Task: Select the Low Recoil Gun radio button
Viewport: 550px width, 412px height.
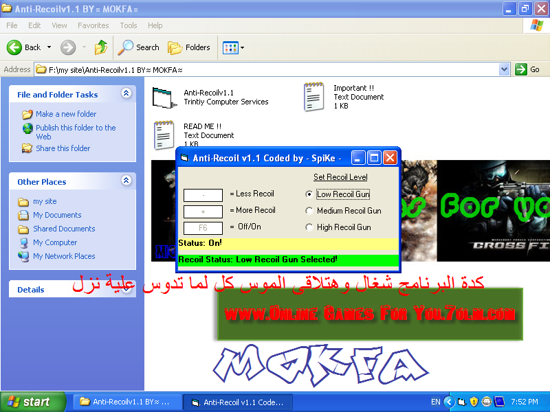Action: [x=309, y=194]
